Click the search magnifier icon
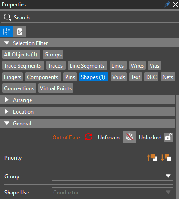 7,17
